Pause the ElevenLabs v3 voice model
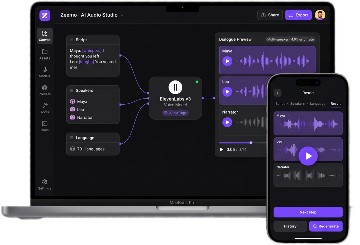 175,87
